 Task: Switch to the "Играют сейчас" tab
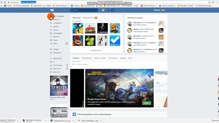(x=100, y=58)
